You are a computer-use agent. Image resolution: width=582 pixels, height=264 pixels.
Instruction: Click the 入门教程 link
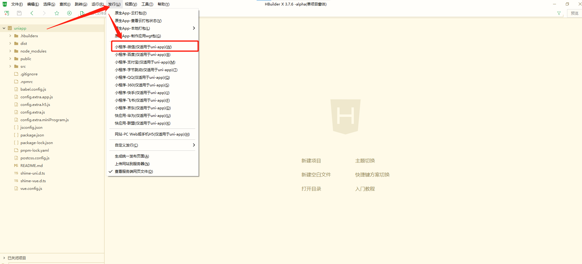[x=365, y=189]
